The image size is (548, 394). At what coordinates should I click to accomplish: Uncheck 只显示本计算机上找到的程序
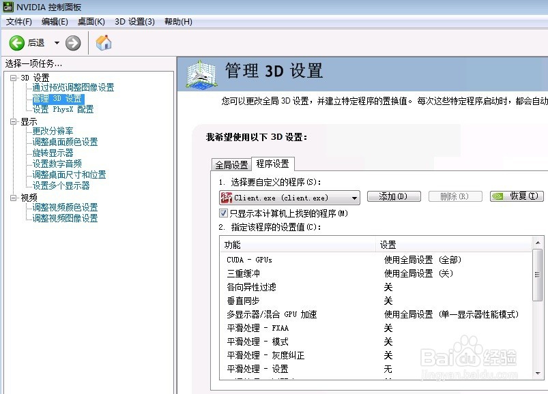pos(221,213)
